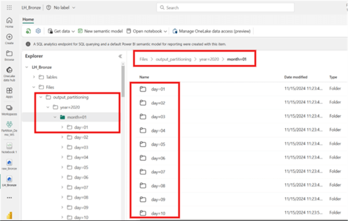Open Partition_Demo_WS workspace in sidebar
This screenshot has width=348, height=221.
(9, 129)
